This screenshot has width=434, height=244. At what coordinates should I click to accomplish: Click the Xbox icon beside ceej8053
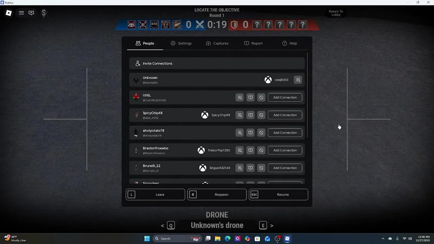tap(268, 80)
